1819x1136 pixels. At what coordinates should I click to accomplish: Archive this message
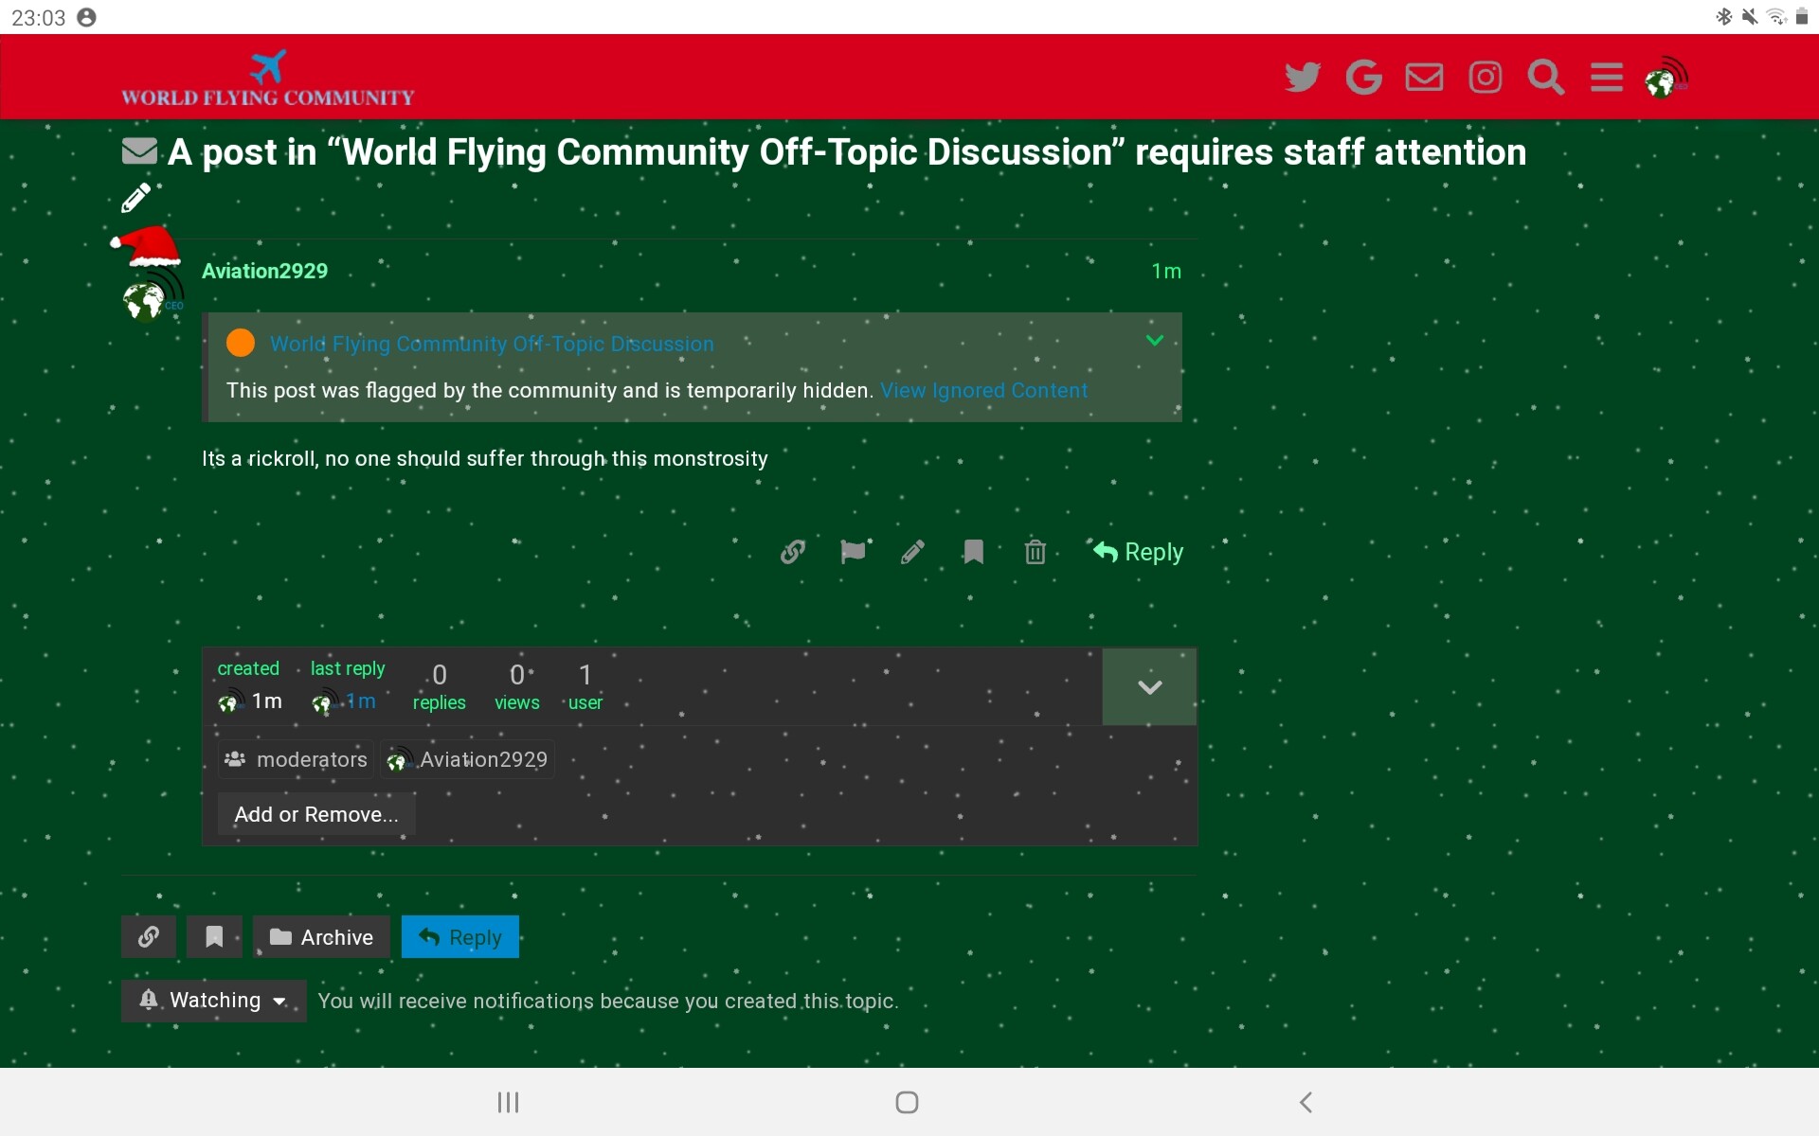coord(321,937)
